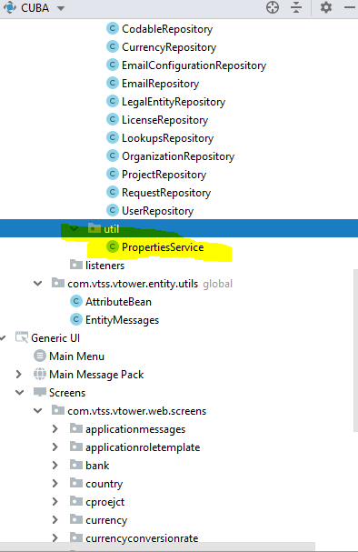Hide panel using the minus icon
This screenshot has width=358, height=552.
pyautogui.click(x=350, y=7)
